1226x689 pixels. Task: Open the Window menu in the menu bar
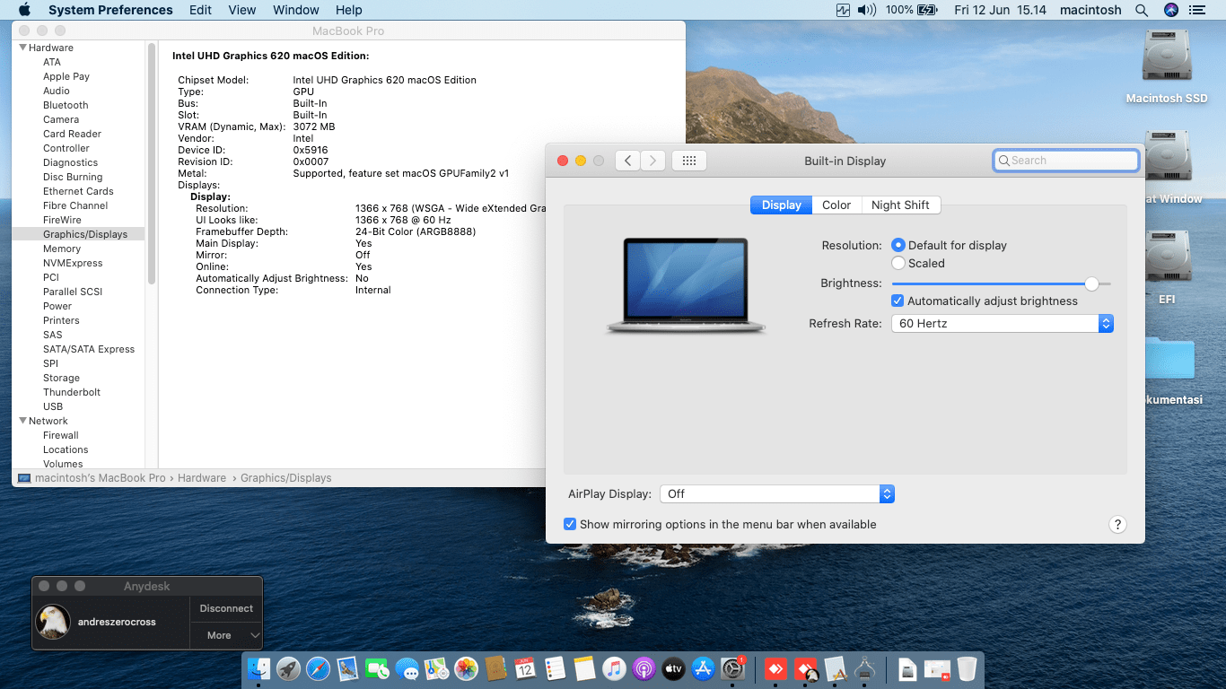click(295, 10)
